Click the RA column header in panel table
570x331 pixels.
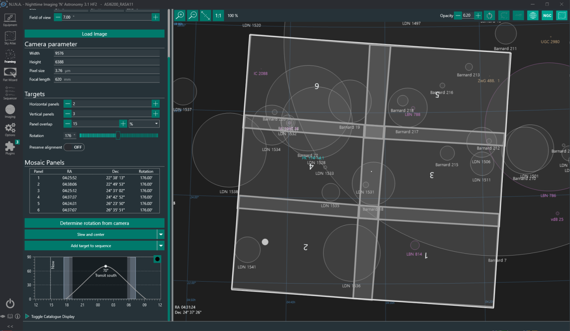pos(69,171)
